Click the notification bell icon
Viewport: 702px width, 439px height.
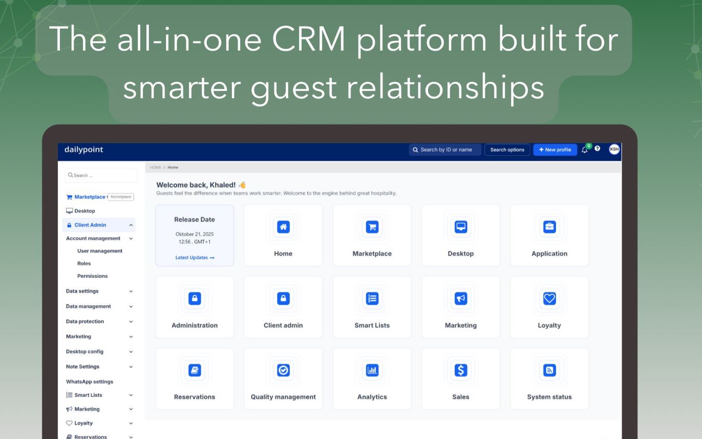585,149
